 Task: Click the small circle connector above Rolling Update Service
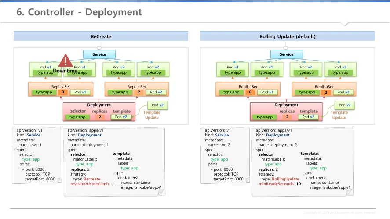(287, 47)
